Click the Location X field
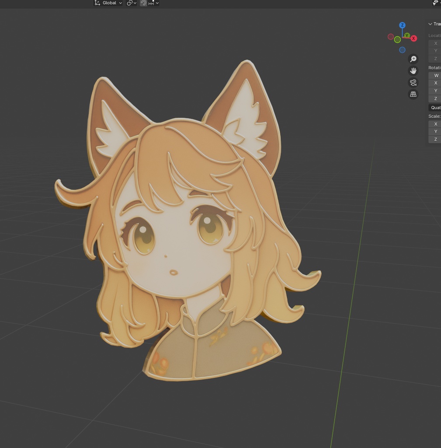This screenshot has height=448, width=441. tap(435, 43)
